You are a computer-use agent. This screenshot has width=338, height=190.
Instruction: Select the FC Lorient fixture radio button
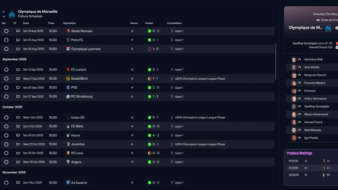tap(6, 70)
